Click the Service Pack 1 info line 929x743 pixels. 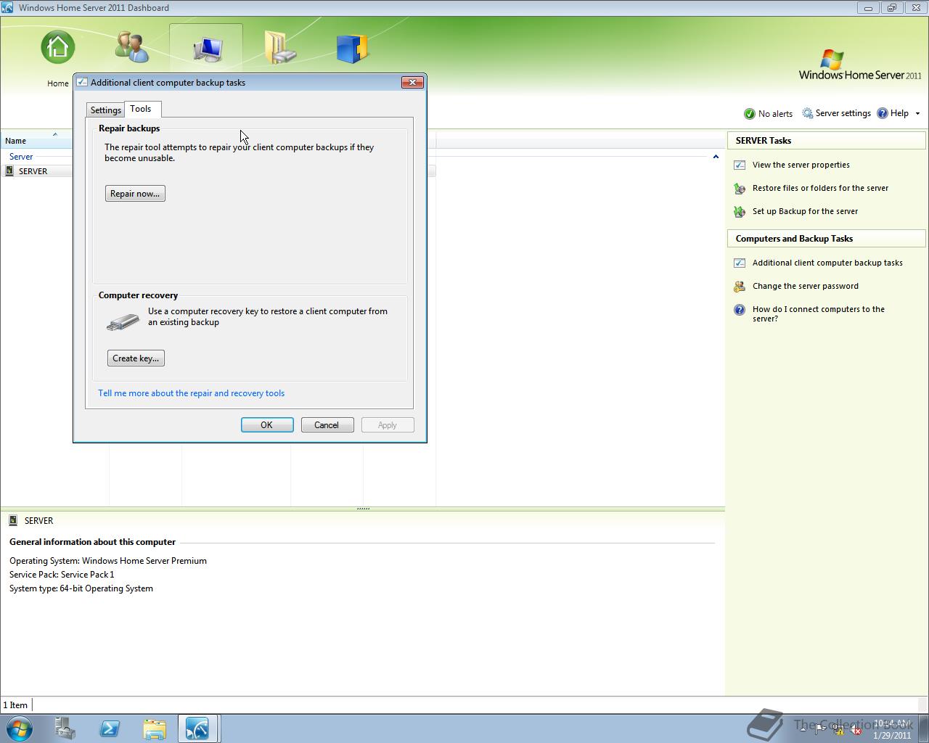pyautogui.click(x=62, y=575)
